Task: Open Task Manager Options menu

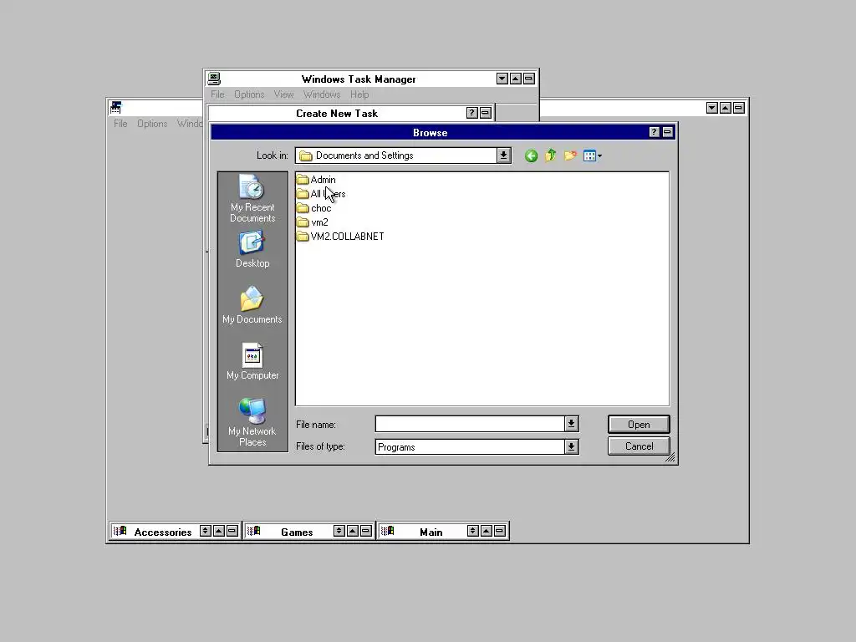Action: tap(249, 94)
